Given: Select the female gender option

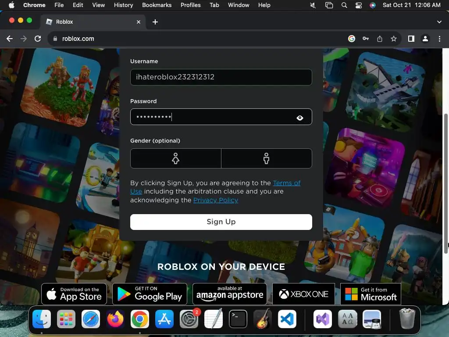Looking at the screenshot, I should tap(175, 158).
